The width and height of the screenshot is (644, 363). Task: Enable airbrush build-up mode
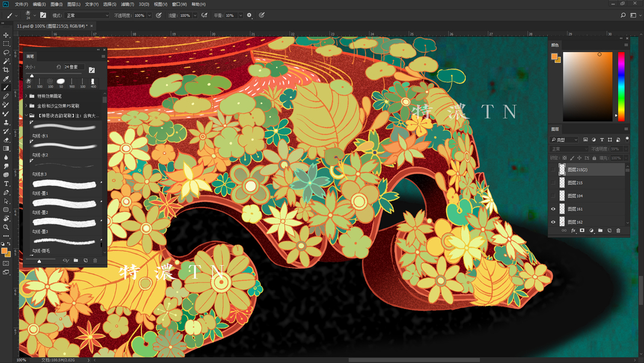point(204,15)
